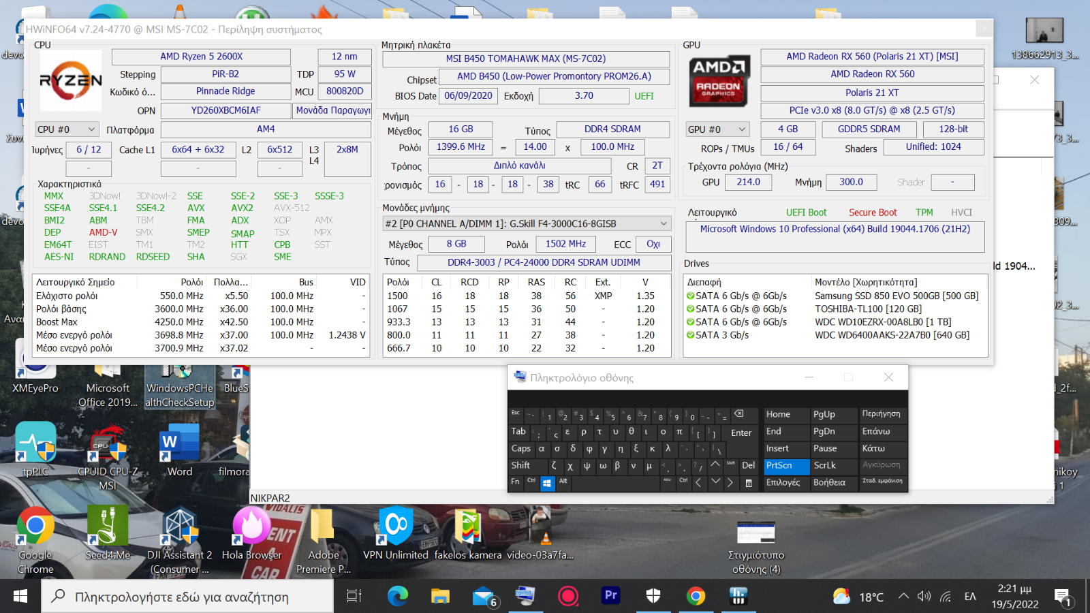The height and width of the screenshot is (613, 1090).
Task: Open the tpPLC desktop icon
Action: pos(35,448)
